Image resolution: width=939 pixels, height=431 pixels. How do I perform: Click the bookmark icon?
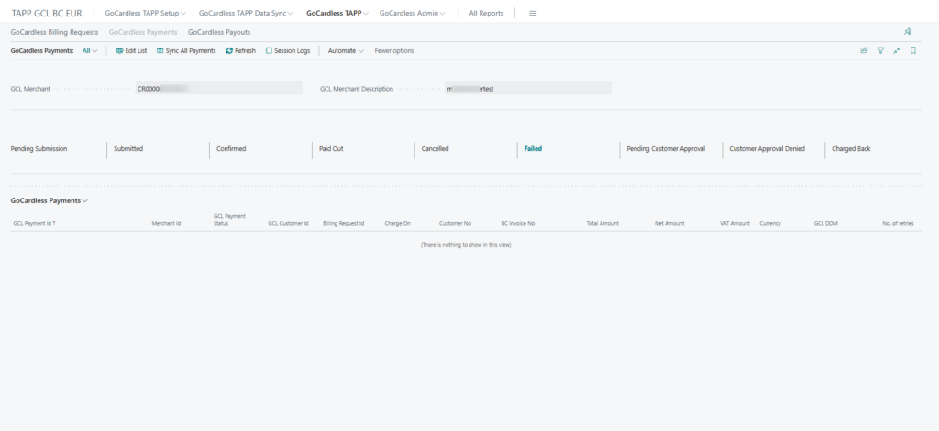(913, 51)
